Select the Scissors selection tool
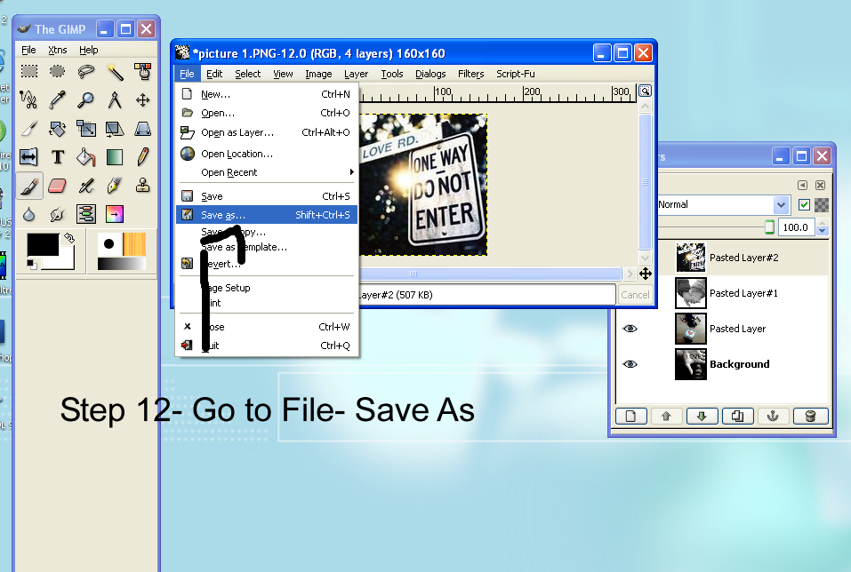This screenshot has height=572, width=851. (29, 99)
